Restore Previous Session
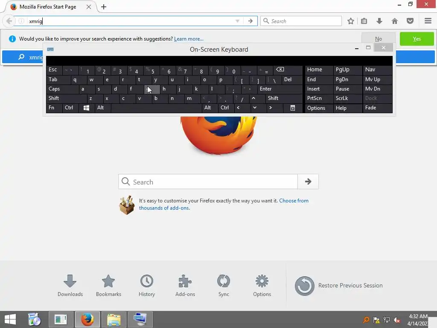437x328 pixels. coord(338,286)
